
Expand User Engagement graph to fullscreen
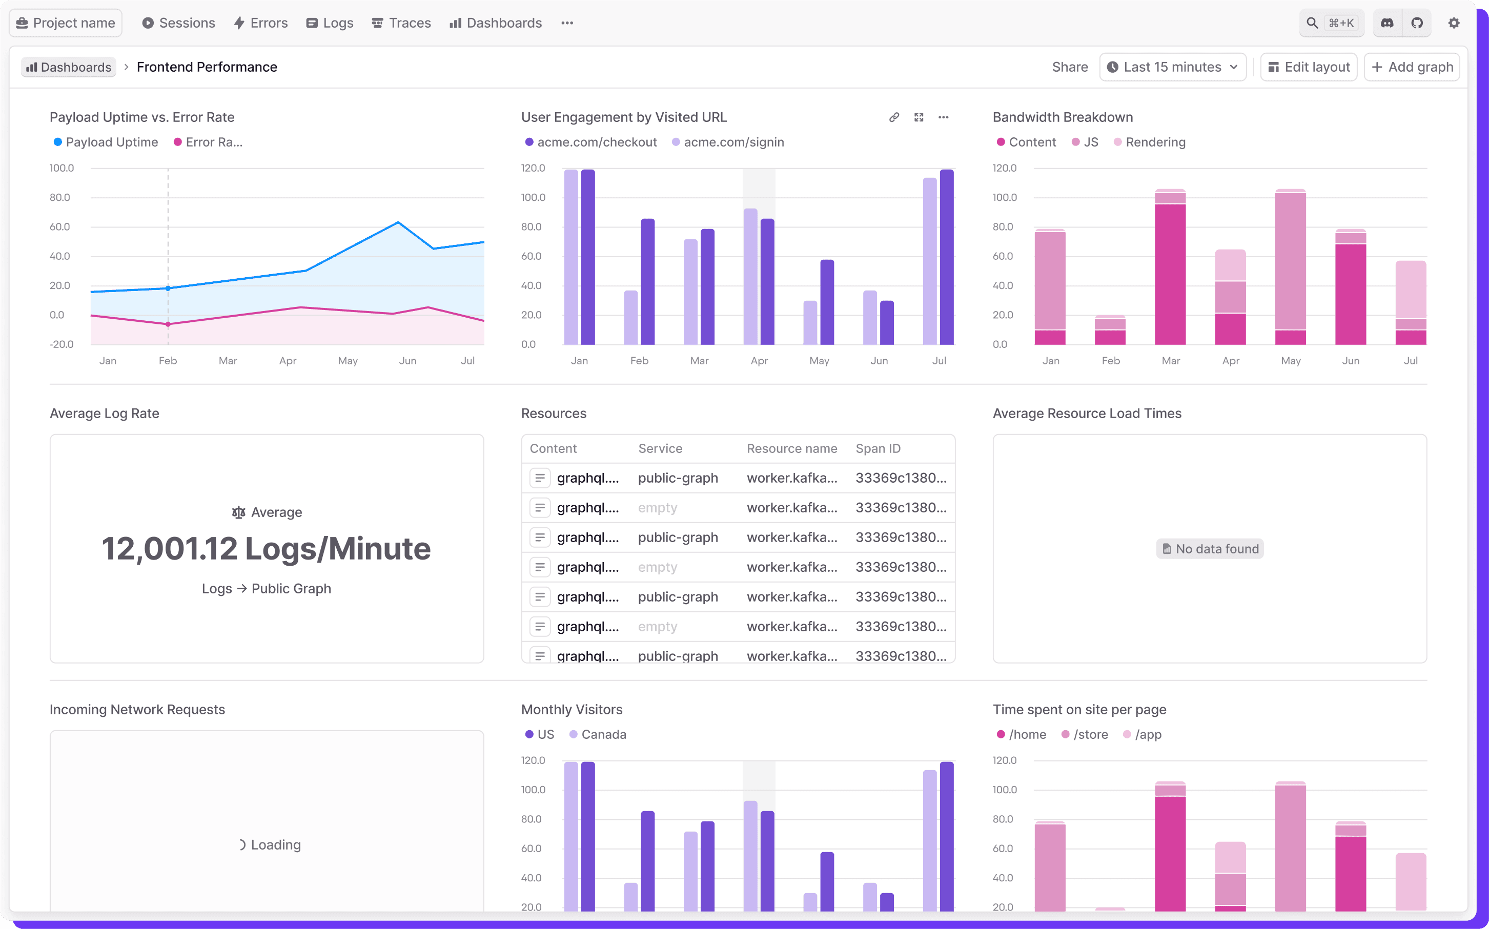click(918, 117)
